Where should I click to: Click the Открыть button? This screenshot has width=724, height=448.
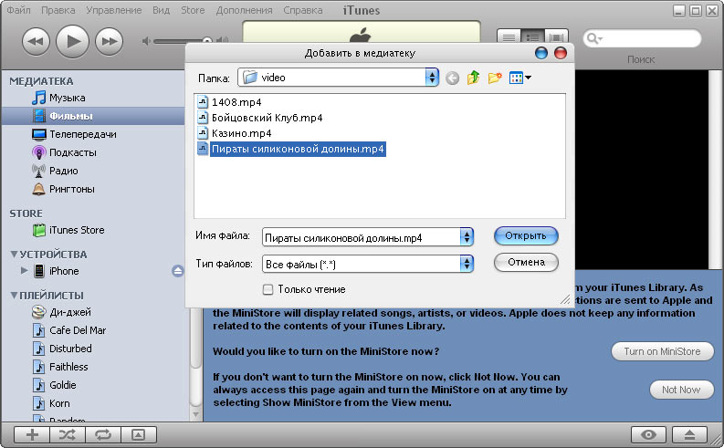click(x=526, y=235)
